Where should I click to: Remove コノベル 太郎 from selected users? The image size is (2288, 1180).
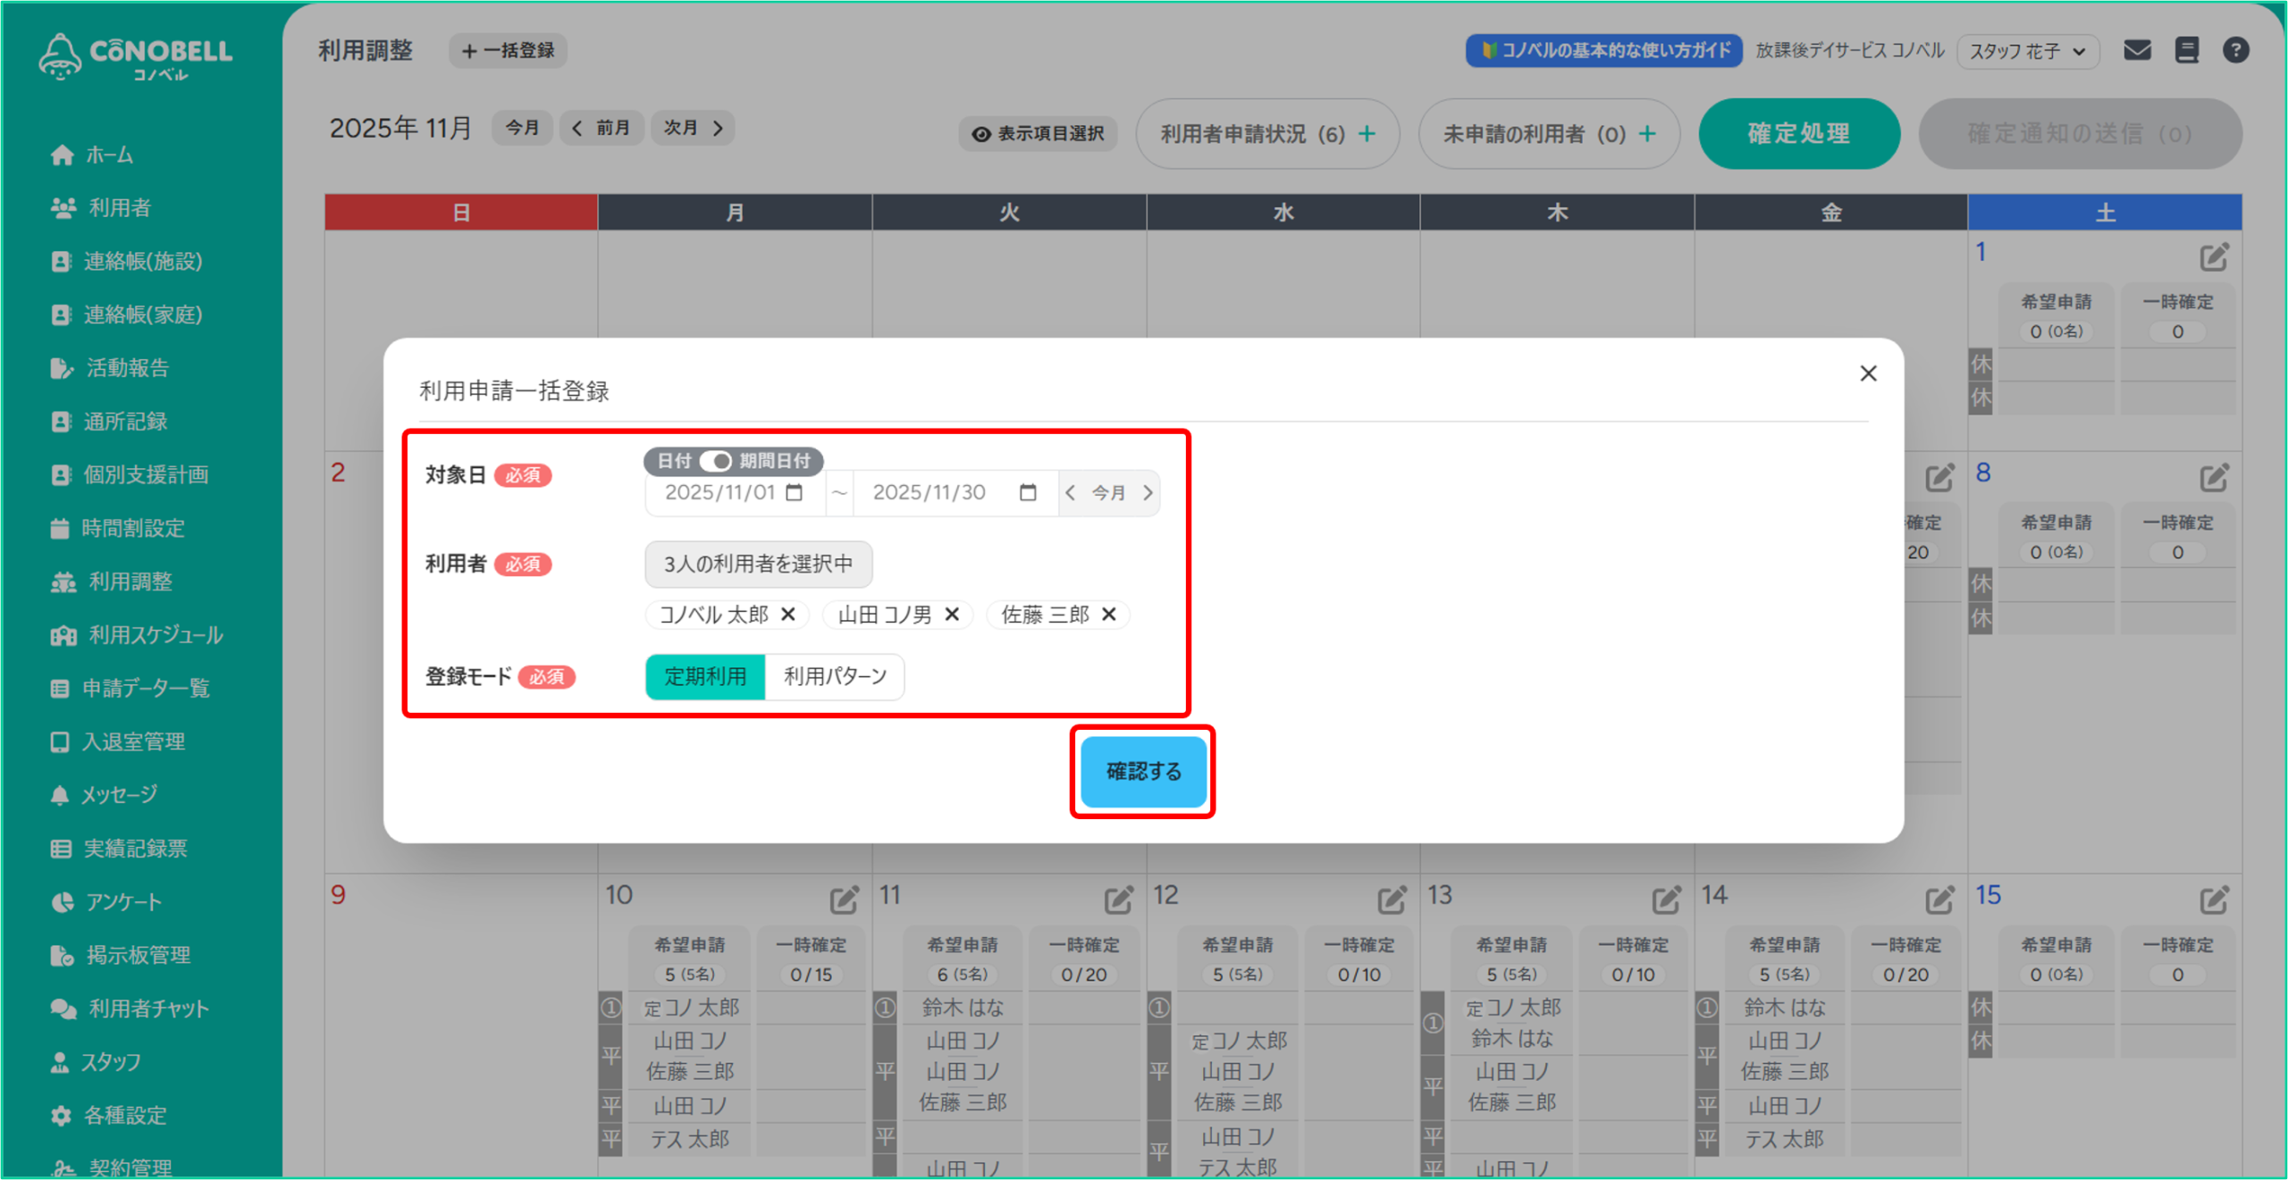pos(788,615)
